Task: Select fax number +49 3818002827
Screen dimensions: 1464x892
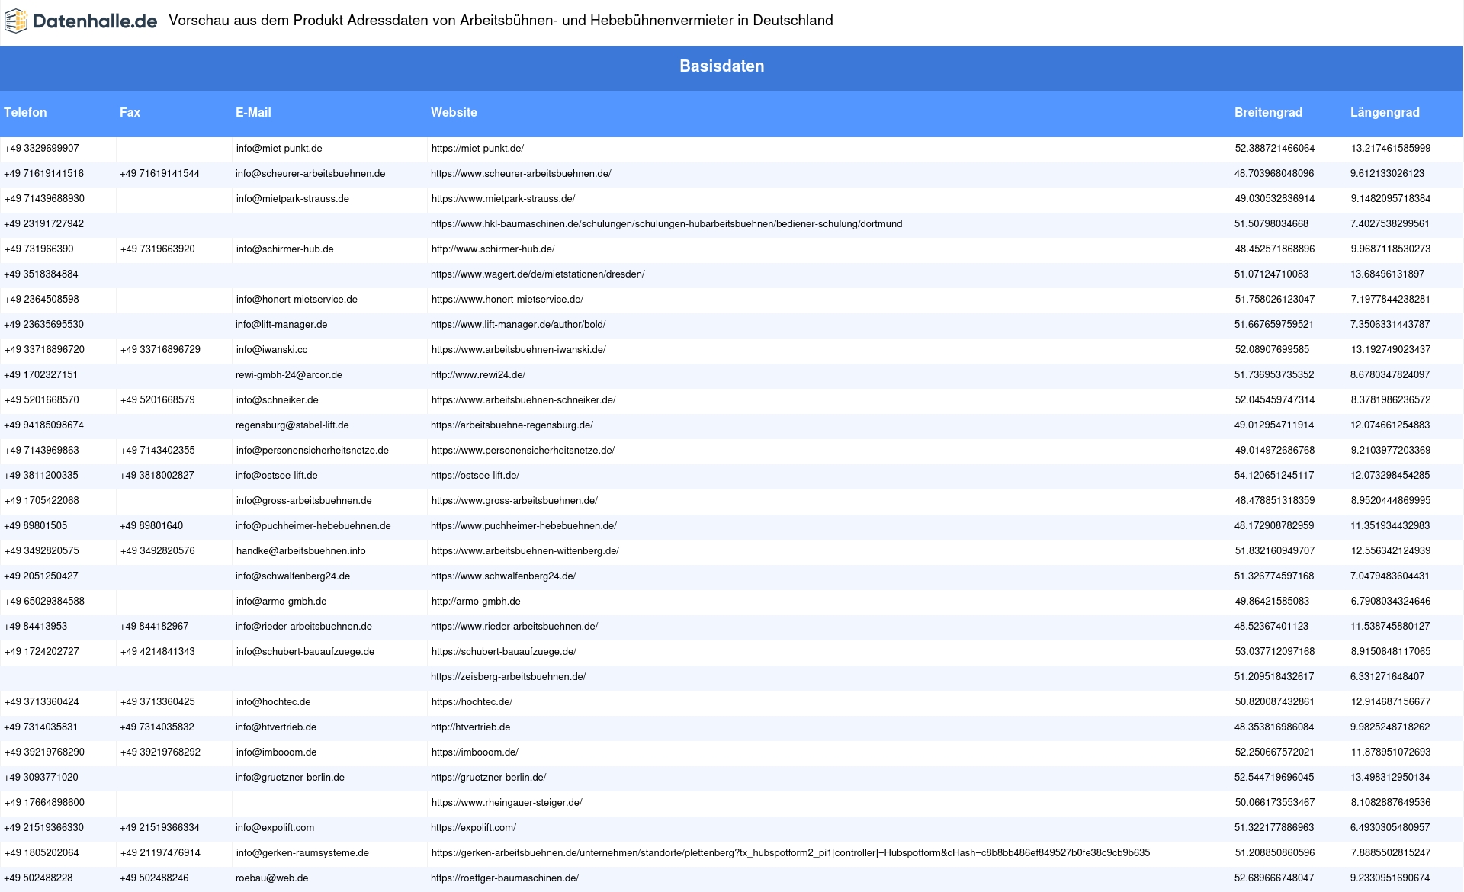Action: [x=157, y=476]
